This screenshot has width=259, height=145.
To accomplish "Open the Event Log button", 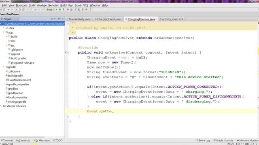I will coord(203,141).
